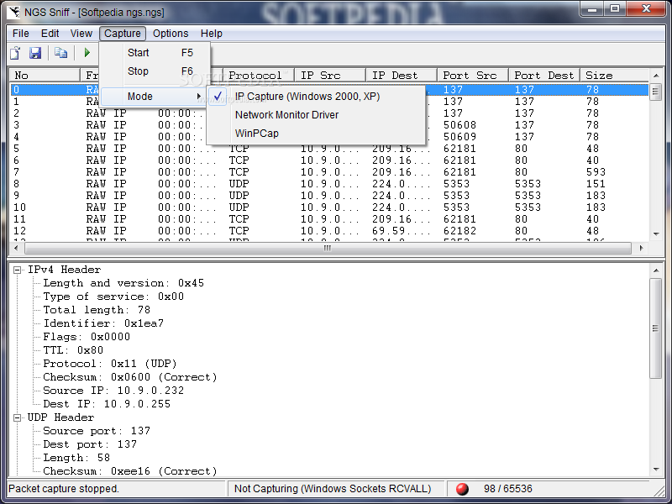Click 'Type of service: 0x00' tree item
This screenshot has width=672, height=504.
[x=113, y=297]
